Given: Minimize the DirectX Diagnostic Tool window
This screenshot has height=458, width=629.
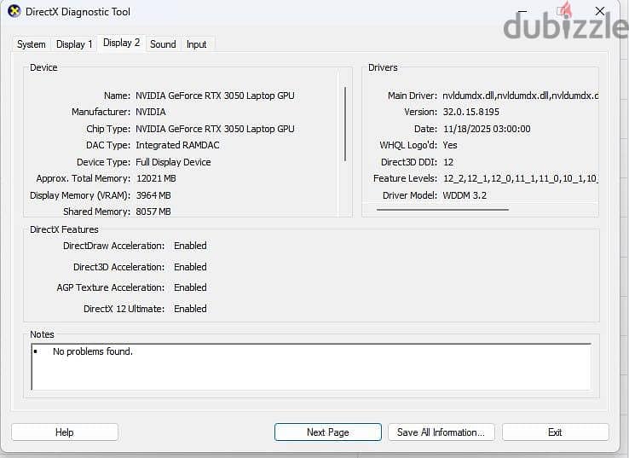Looking at the screenshot, I should coord(522,11).
